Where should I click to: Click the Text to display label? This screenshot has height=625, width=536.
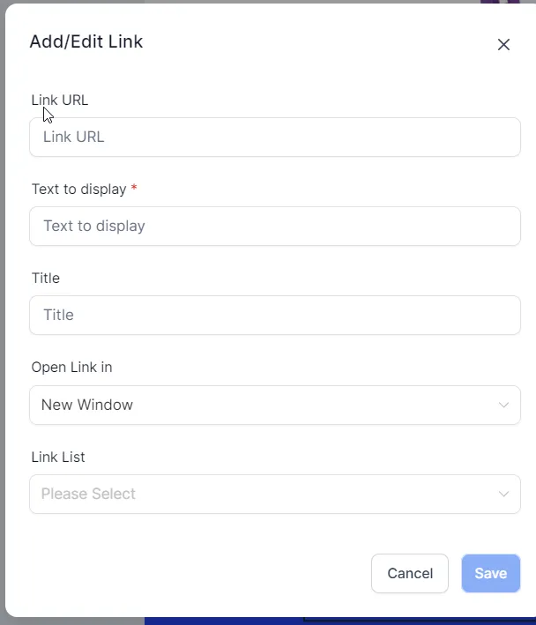(78, 190)
